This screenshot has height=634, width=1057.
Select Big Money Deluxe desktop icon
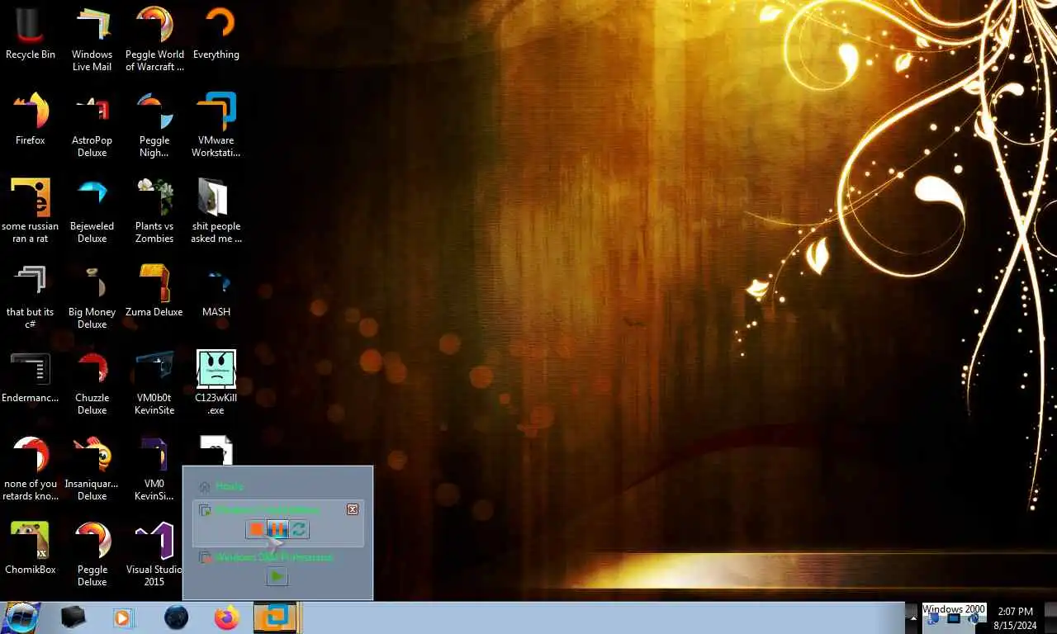[92, 297]
